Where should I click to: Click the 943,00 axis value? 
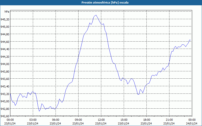point(5,101)
